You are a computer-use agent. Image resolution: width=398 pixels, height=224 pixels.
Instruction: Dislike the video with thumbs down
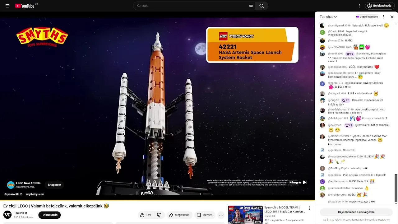159,215
